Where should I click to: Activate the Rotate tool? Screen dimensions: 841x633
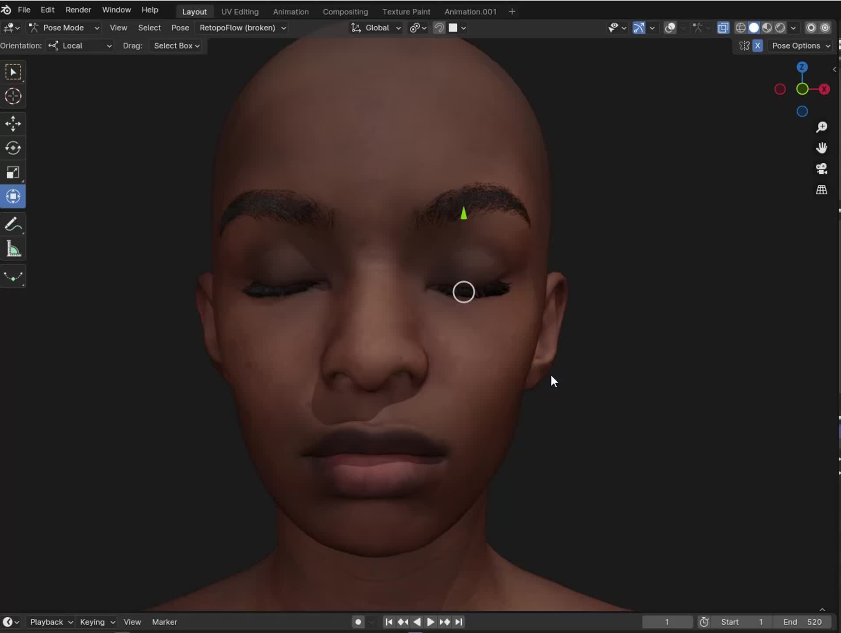(x=13, y=148)
